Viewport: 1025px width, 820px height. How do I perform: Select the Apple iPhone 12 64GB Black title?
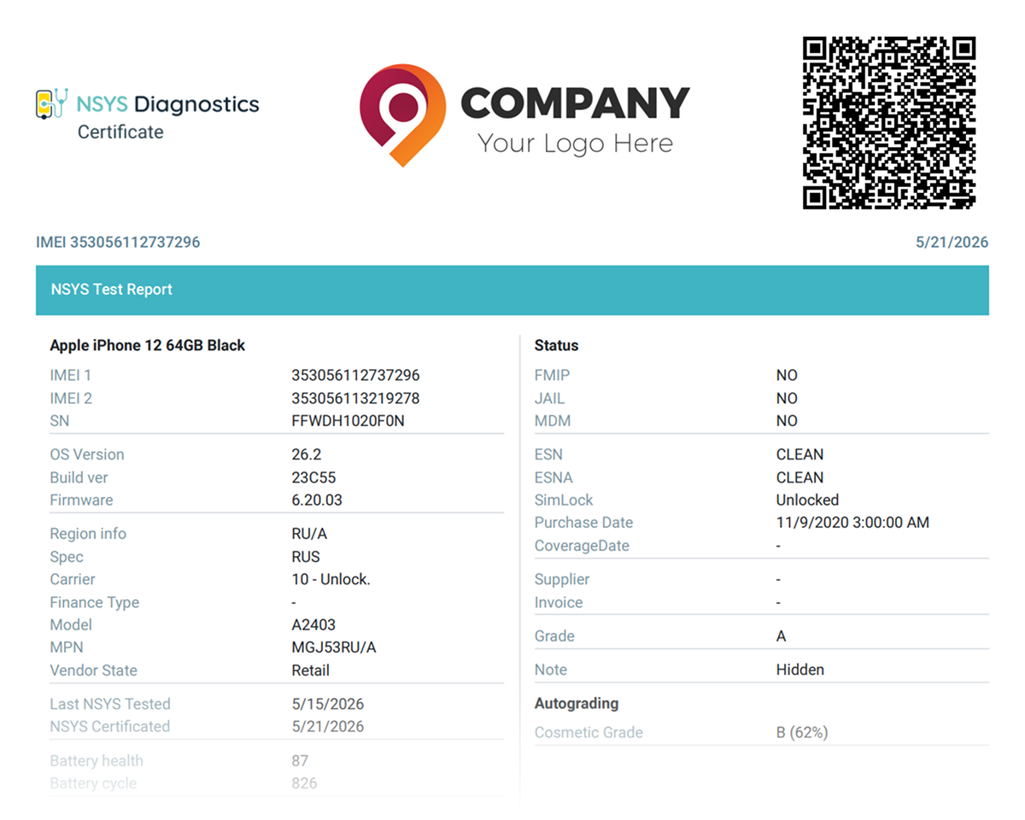click(148, 346)
